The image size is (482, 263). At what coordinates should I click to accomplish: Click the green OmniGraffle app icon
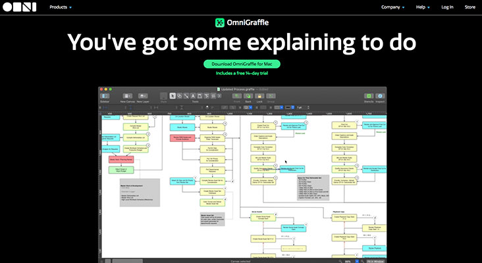(x=219, y=23)
